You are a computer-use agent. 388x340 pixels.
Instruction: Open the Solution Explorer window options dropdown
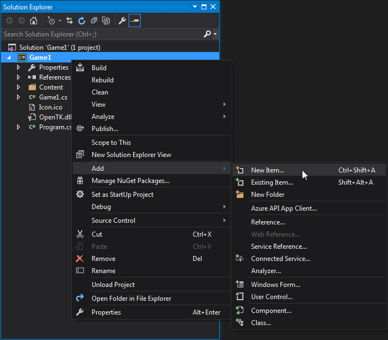[195, 7]
